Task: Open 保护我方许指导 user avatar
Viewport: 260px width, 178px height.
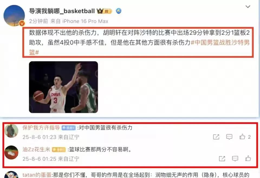Action: (x=11, y=131)
